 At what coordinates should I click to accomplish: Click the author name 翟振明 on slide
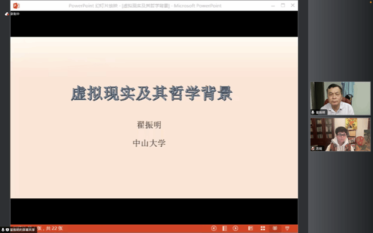149,125
